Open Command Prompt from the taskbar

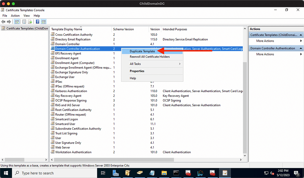[176, 173]
